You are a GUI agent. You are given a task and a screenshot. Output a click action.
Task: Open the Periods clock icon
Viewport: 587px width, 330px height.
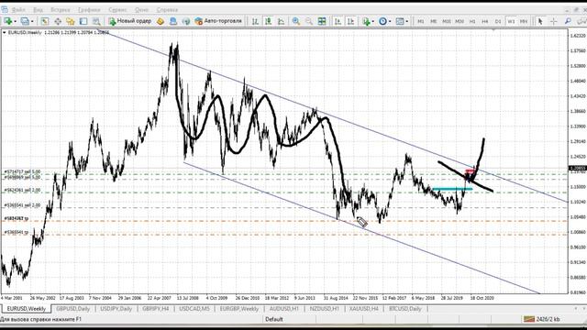[x=382, y=21]
